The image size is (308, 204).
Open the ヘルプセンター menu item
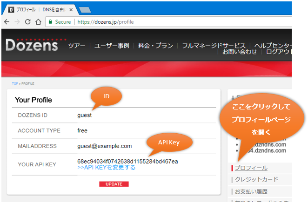pos(273,46)
